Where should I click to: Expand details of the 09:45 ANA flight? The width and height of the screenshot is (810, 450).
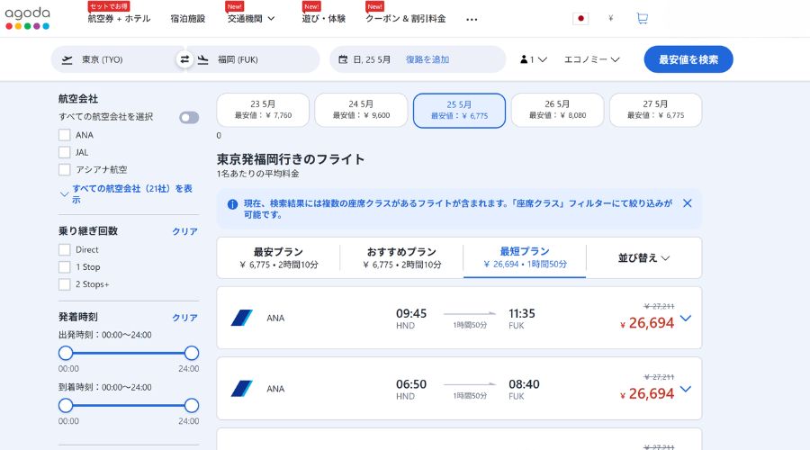pos(686,319)
